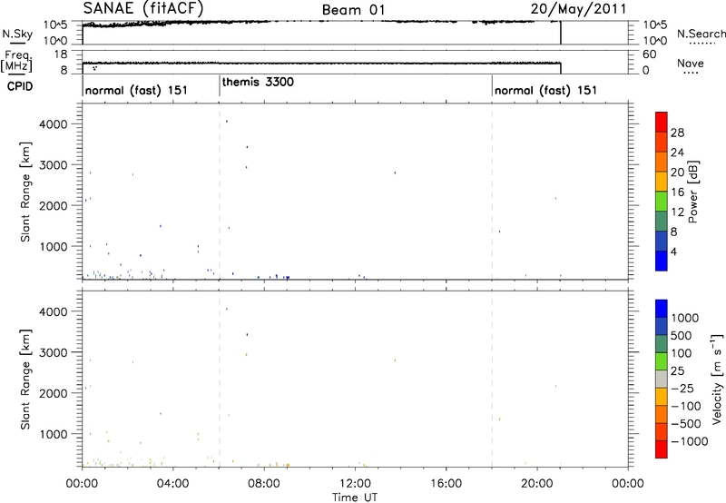Click the 'Power [dB]' colorbar title
This screenshot has height=503, width=726.
coord(693,192)
